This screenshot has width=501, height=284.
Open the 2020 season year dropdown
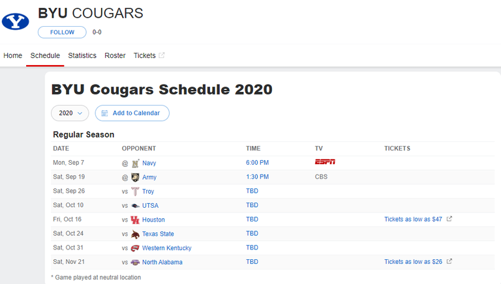point(70,113)
